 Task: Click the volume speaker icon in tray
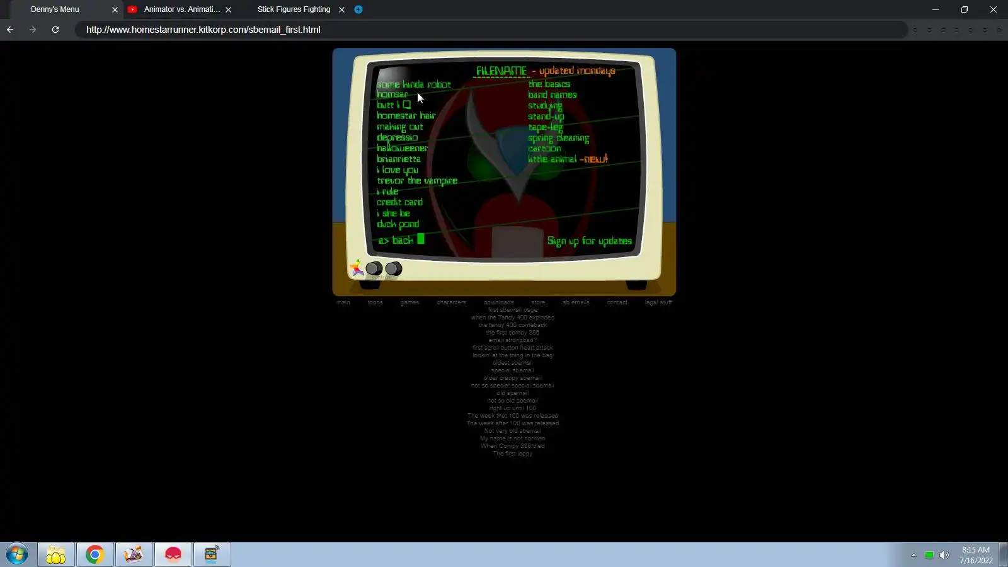[x=944, y=555]
